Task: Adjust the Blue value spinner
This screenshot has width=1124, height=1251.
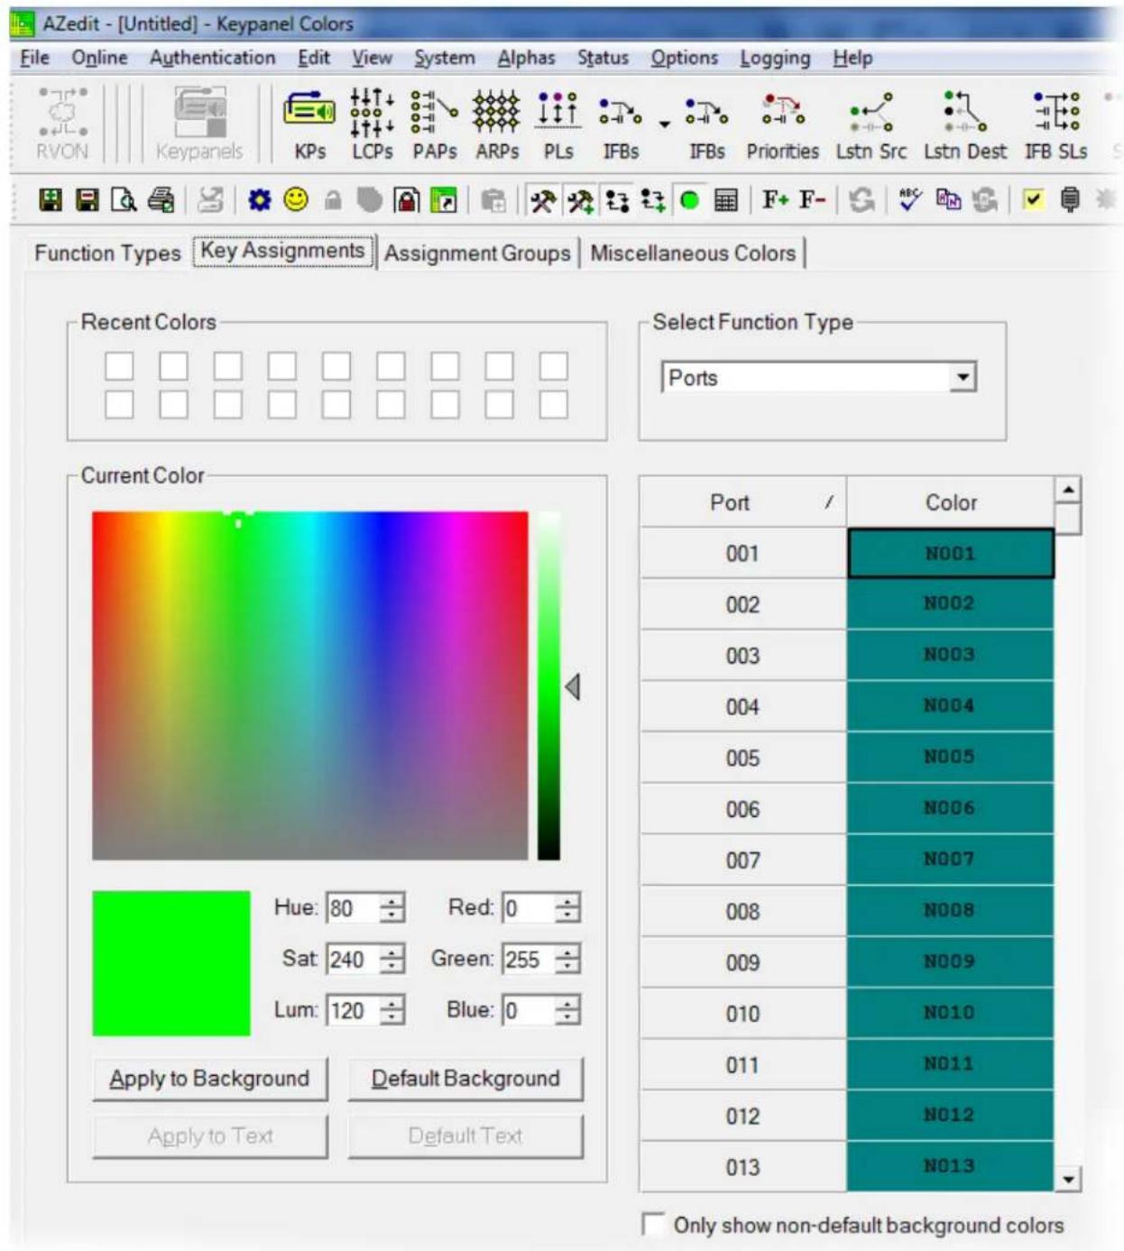Action: 567,1010
